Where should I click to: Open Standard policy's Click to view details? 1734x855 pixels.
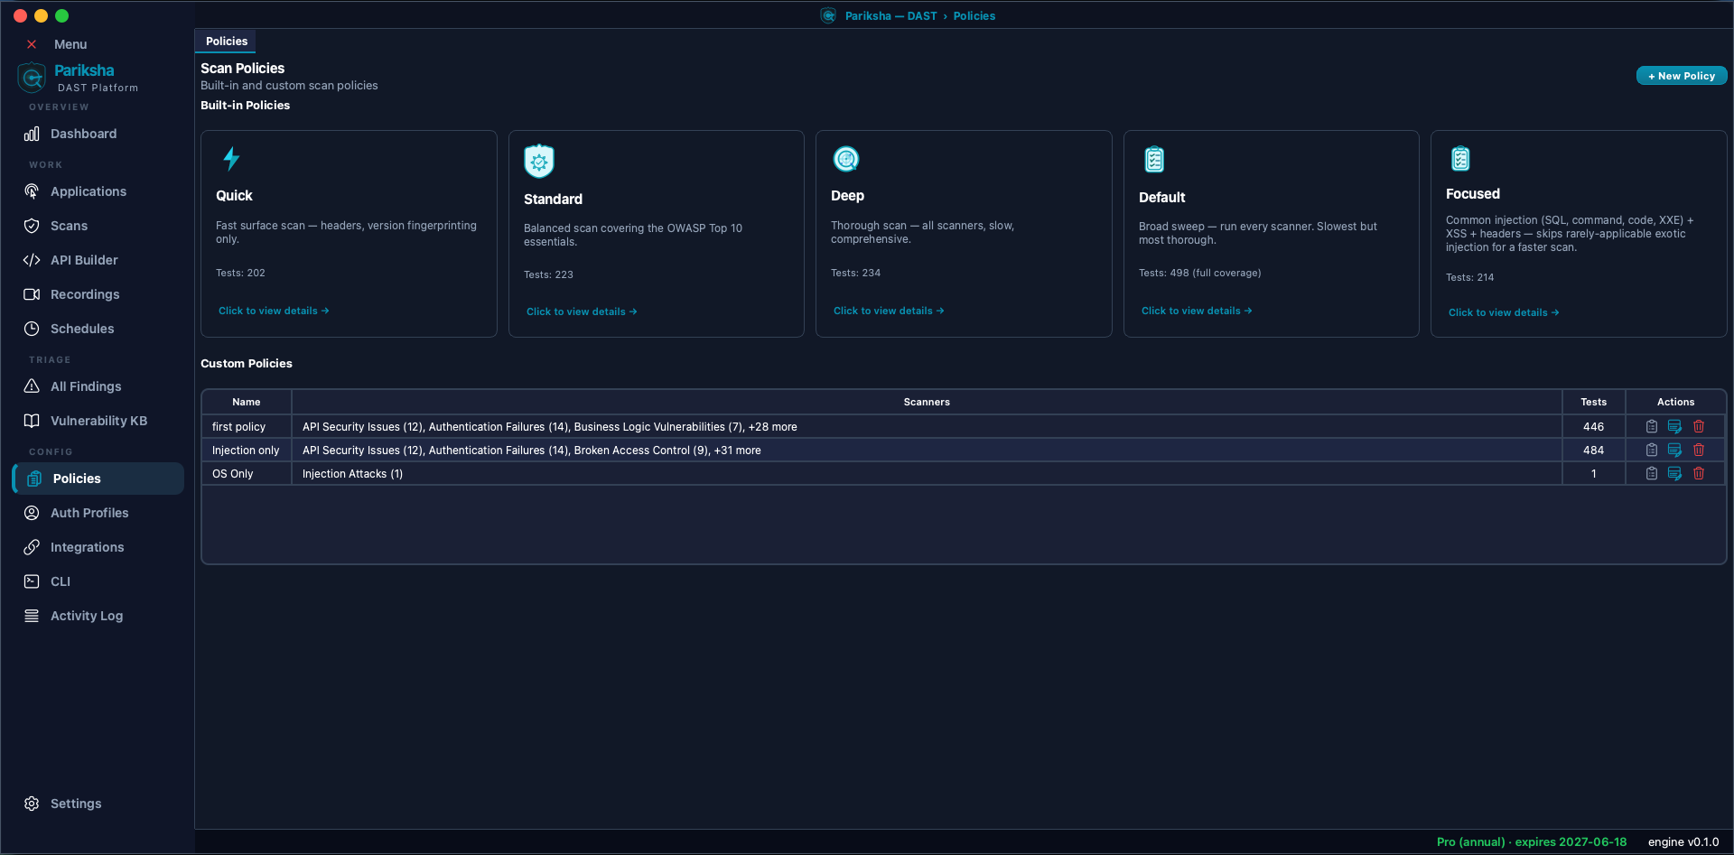click(582, 311)
